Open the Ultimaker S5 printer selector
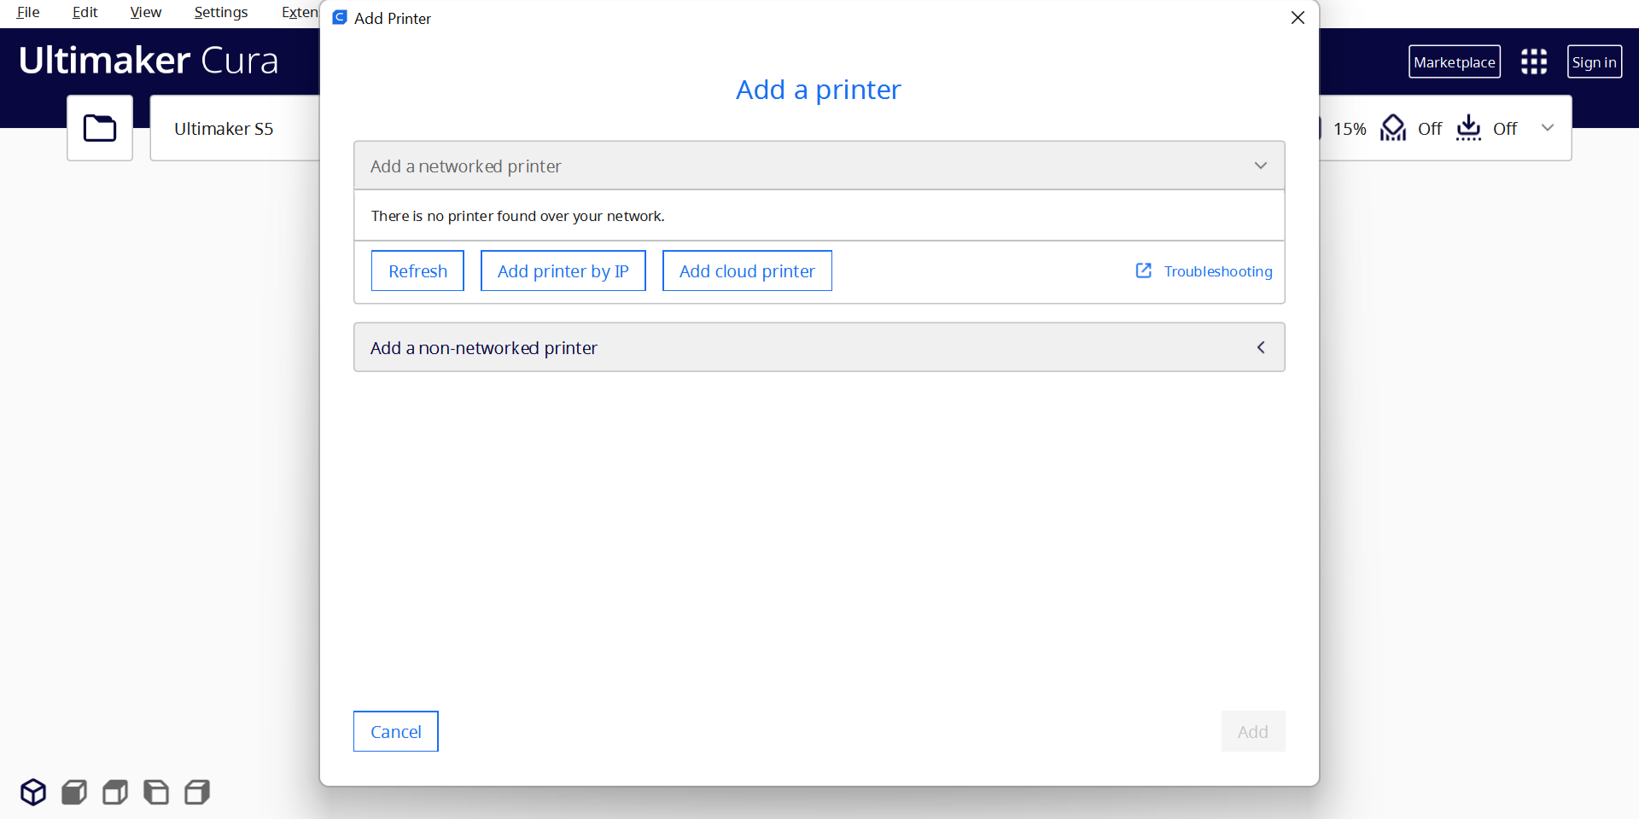1639x819 pixels. (224, 129)
